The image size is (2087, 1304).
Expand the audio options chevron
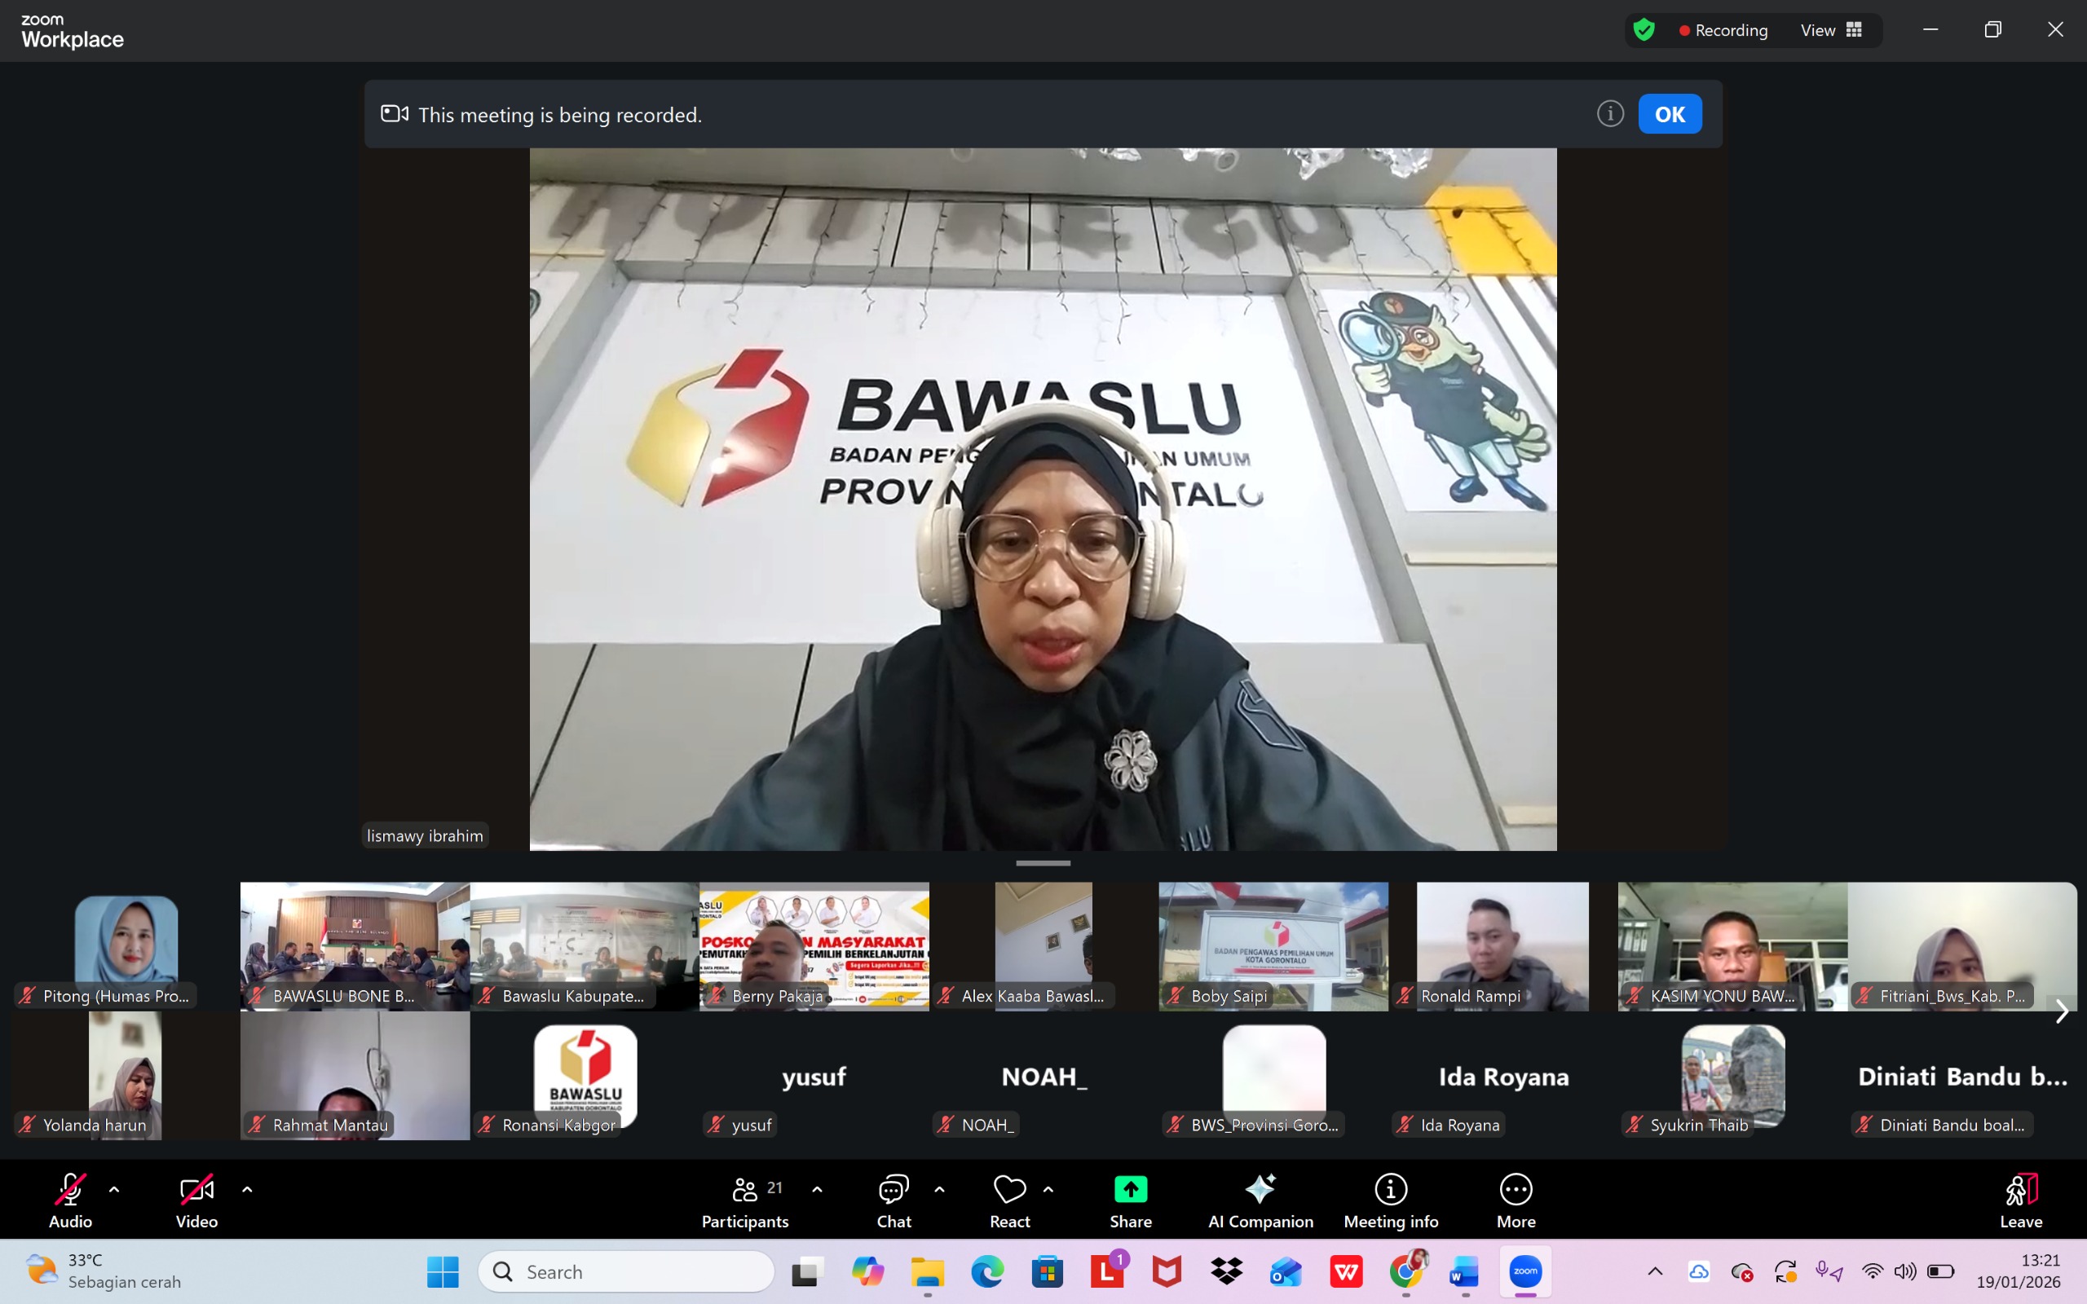pyautogui.click(x=117, y=1190)
